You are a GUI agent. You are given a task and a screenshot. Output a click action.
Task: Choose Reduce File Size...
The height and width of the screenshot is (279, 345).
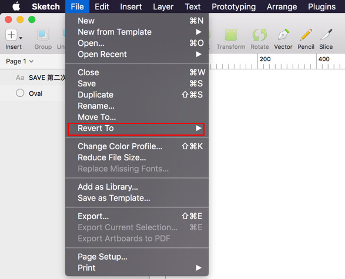pos(137,157)
